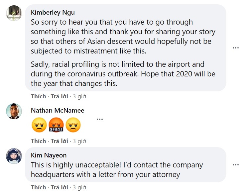Click Kimberley Ngu's profile picture
This screenshot has width=245, height=193.
14,13
